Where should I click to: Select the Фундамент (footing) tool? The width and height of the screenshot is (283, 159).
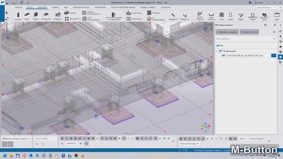click(x=58, y=16)
